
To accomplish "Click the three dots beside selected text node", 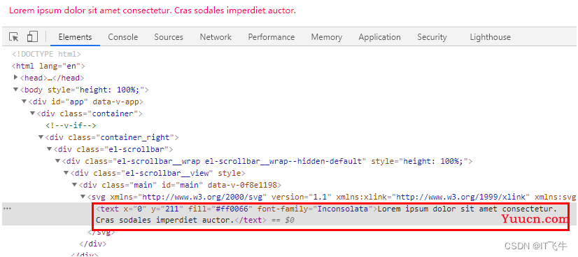I will point(7,209).
